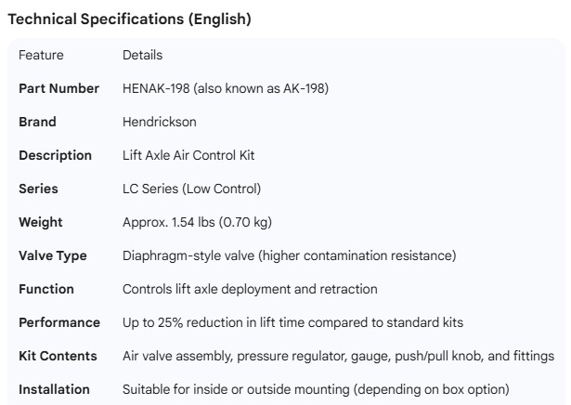
Task: Click the HENAK-198 part number value
Action: click(x=226, y=89)
